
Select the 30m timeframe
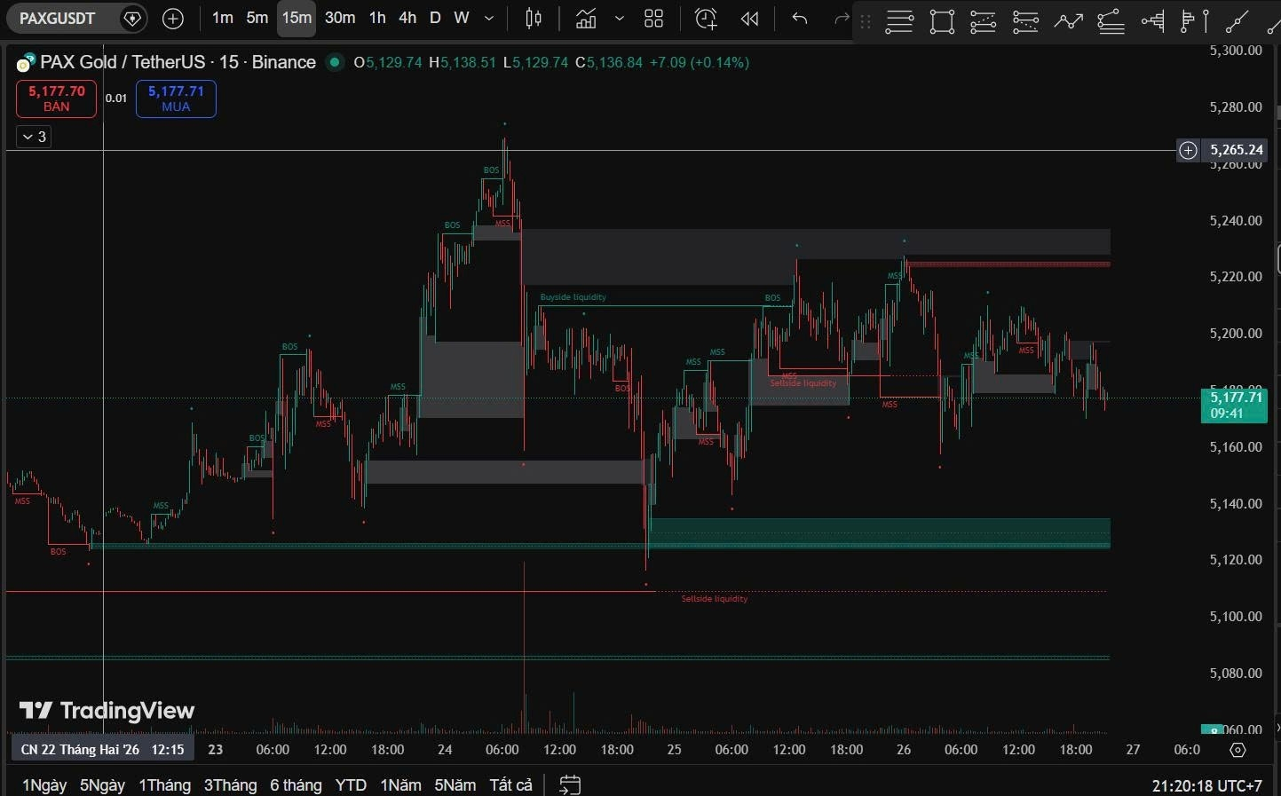[x=340, y=18]
